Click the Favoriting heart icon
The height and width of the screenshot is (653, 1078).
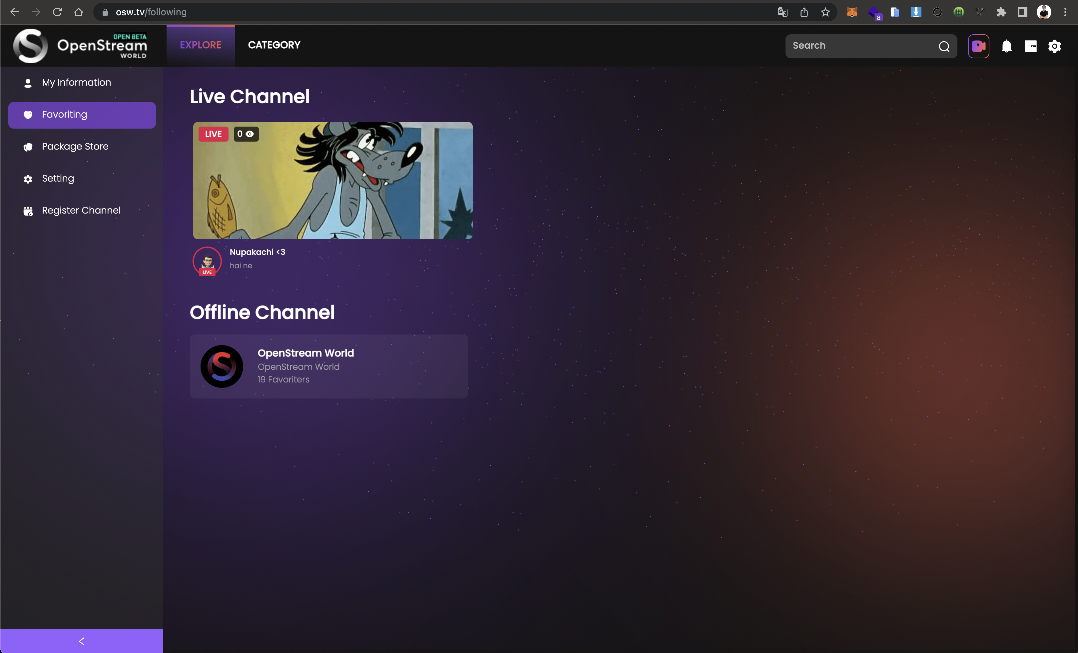tap(28, 115)
